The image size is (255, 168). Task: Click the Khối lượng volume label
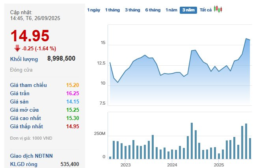24,59
